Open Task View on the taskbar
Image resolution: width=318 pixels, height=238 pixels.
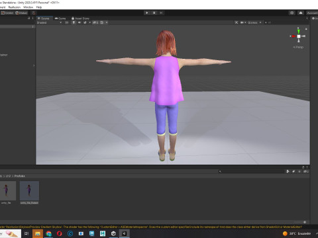(26, 233)
